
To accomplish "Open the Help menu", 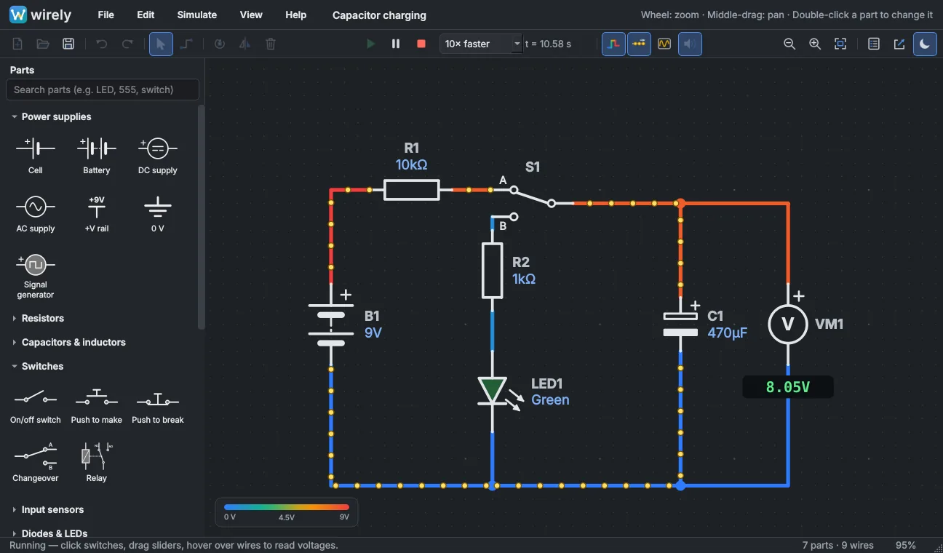I will tap(295, 15).
